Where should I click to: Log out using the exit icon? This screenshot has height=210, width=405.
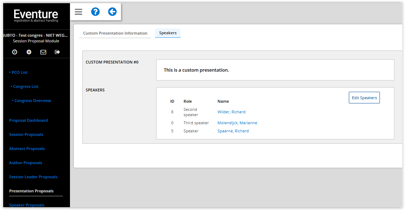57,52
